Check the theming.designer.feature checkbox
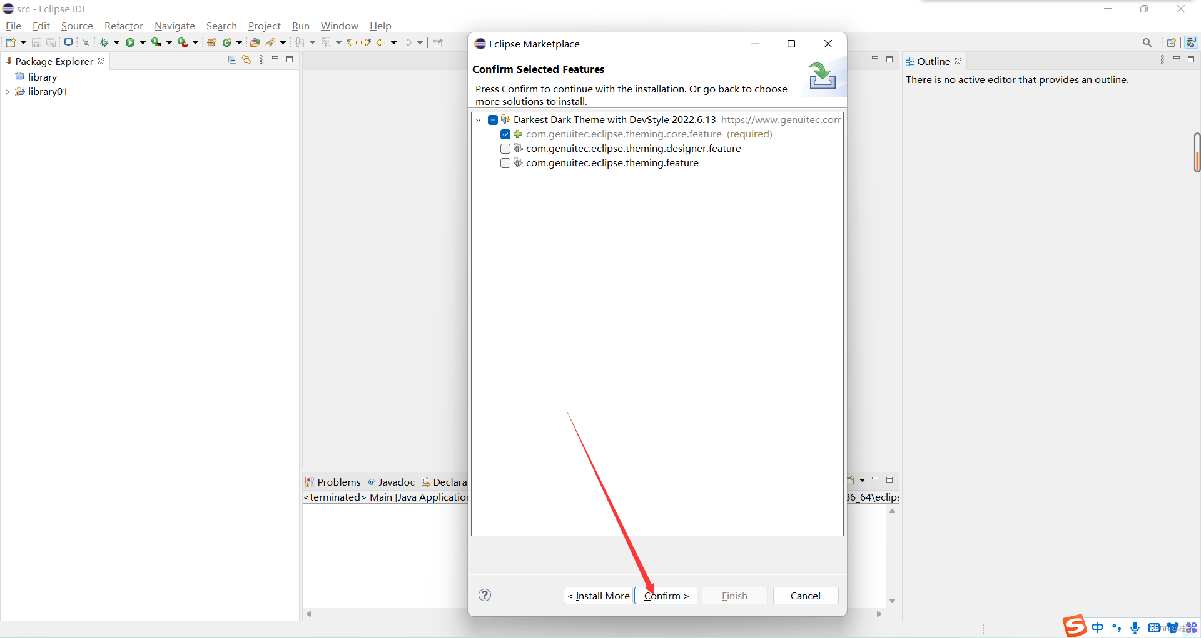 pyautogui.click(x=505, y=149)
